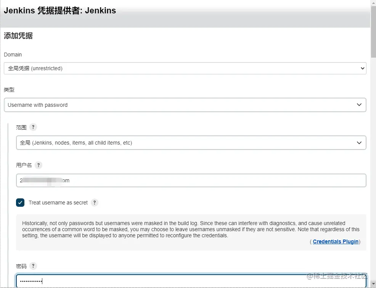The image size is (376, 288).
Task: Click help icon next to 用户名
Action: point(39,165)
